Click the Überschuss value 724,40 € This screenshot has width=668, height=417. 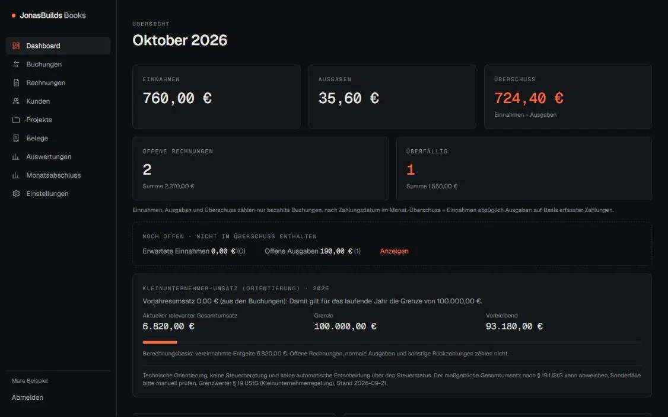[529, 98]
